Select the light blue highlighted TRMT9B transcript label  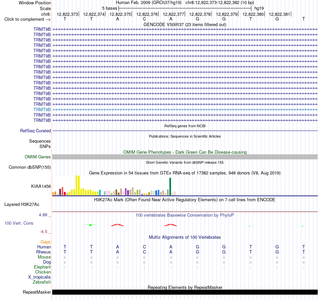[x=42, y=109]
